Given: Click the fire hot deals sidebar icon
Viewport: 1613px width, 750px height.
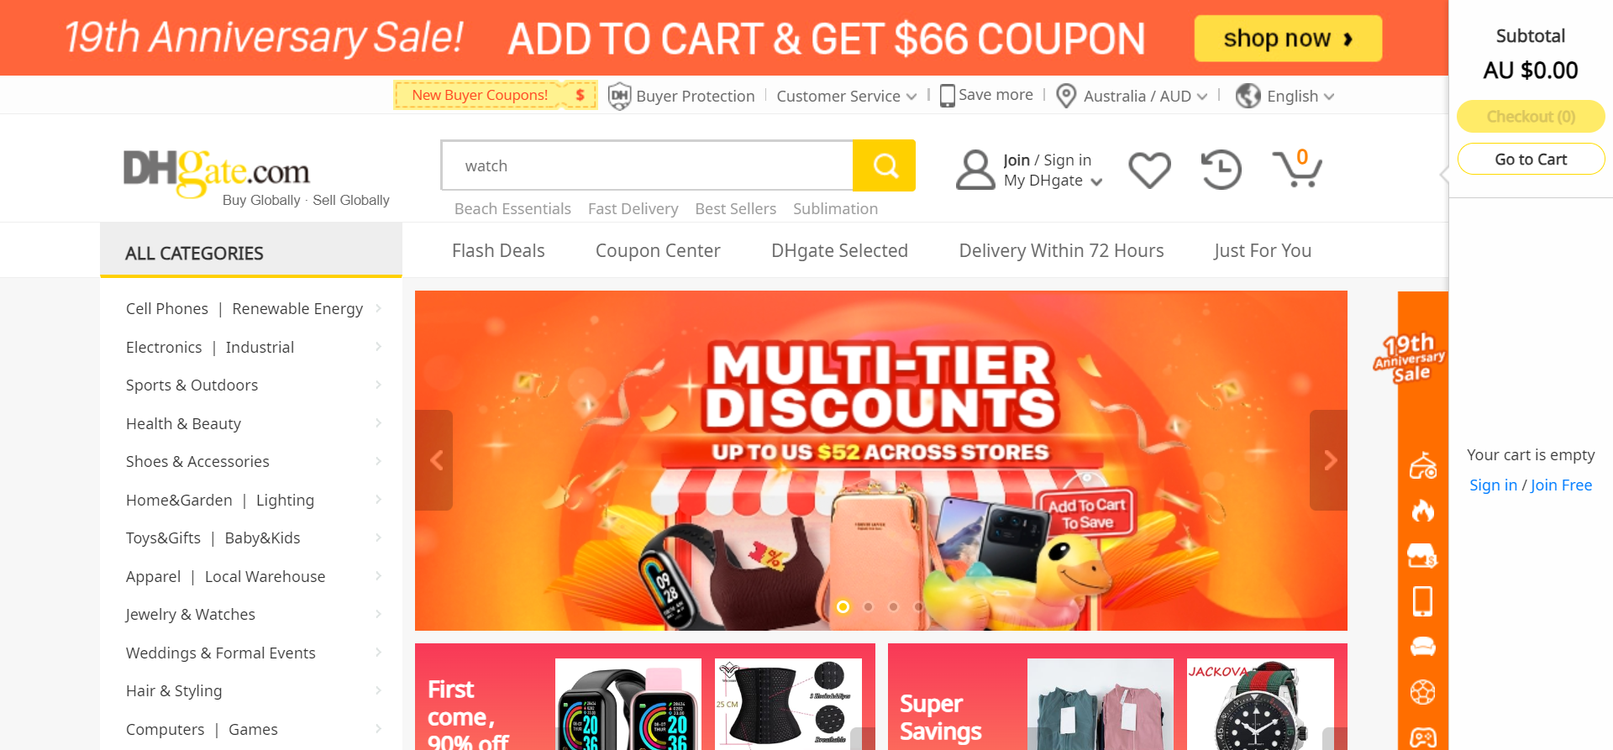Looking at the screenshot, I should click(x=1422, y=510).
